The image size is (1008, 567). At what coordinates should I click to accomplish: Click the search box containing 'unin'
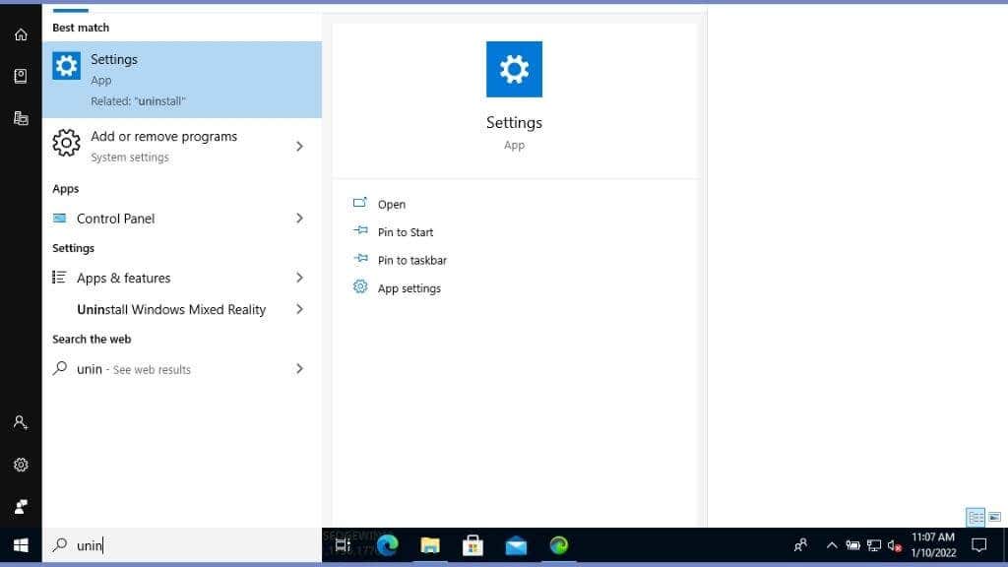coord(182,545)
